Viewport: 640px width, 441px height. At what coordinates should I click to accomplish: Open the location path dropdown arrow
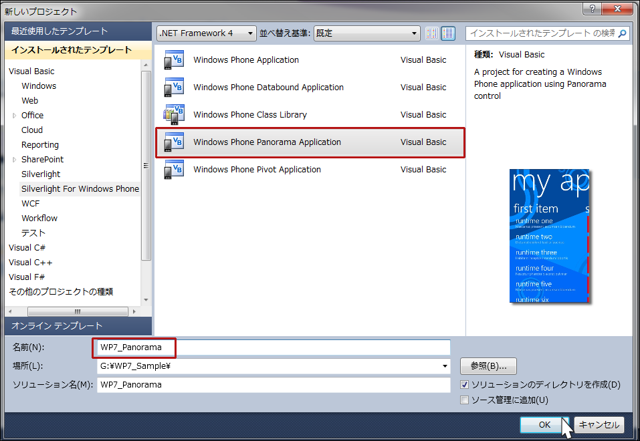[x=445, y=366]
